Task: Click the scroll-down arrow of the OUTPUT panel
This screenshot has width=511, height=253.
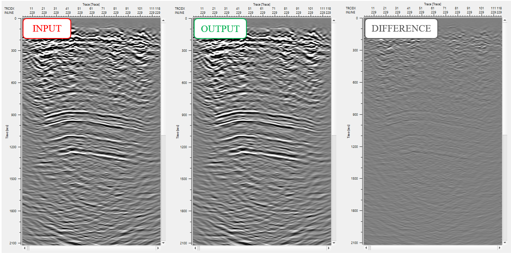Action: pos(334,243)
